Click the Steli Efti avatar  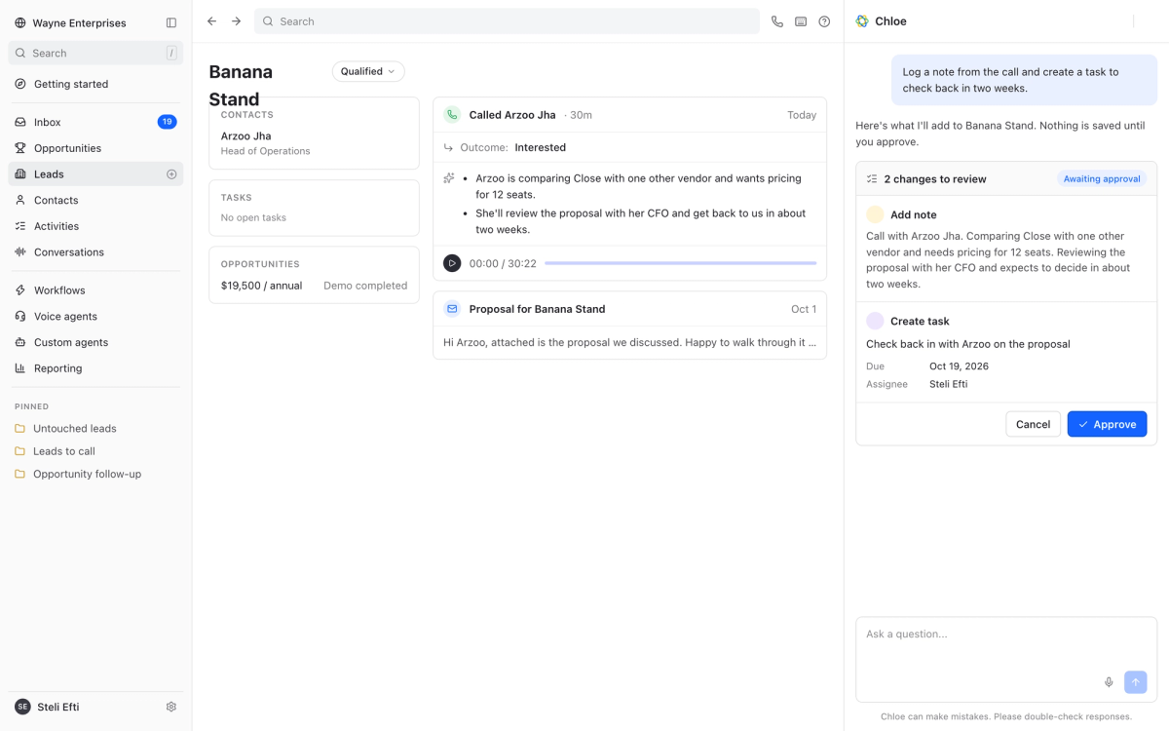(22, 707)
